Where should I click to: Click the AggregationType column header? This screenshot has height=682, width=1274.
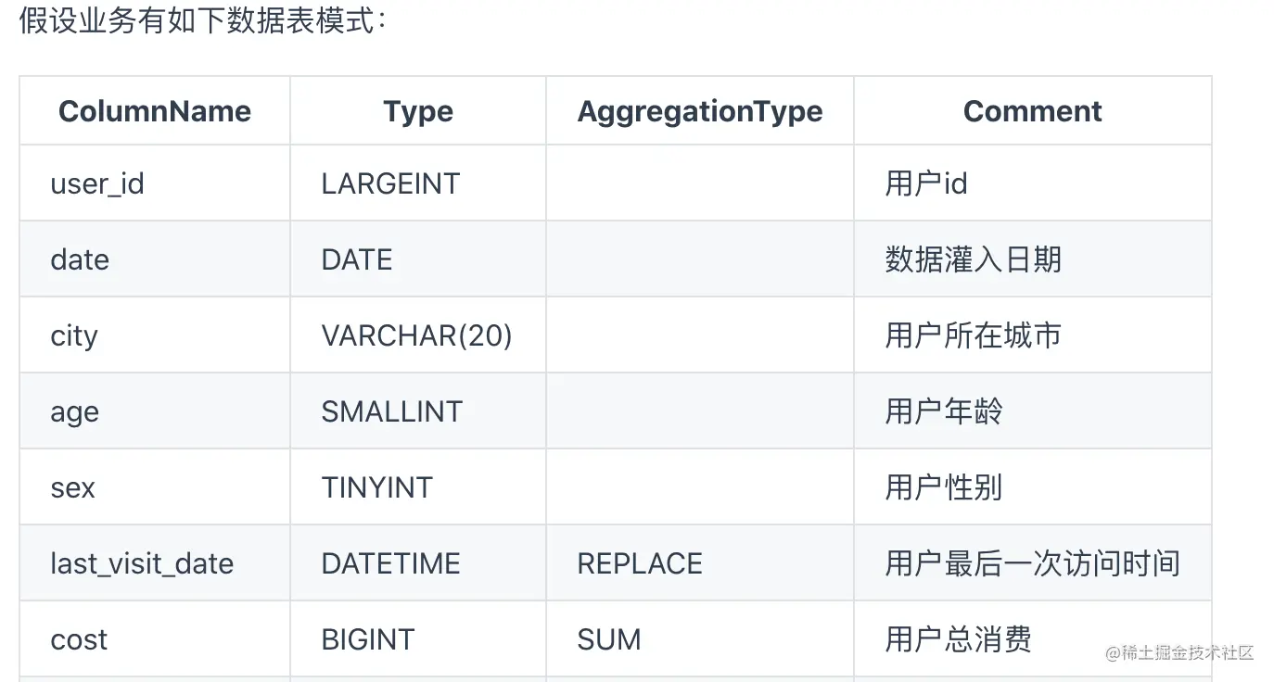(700, 111)
